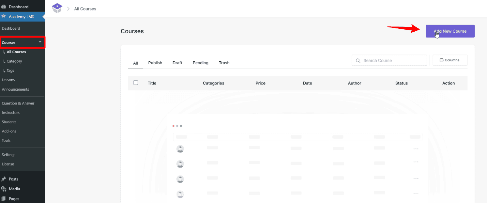Click the breadcrumb chevron separator

[68, 9]
